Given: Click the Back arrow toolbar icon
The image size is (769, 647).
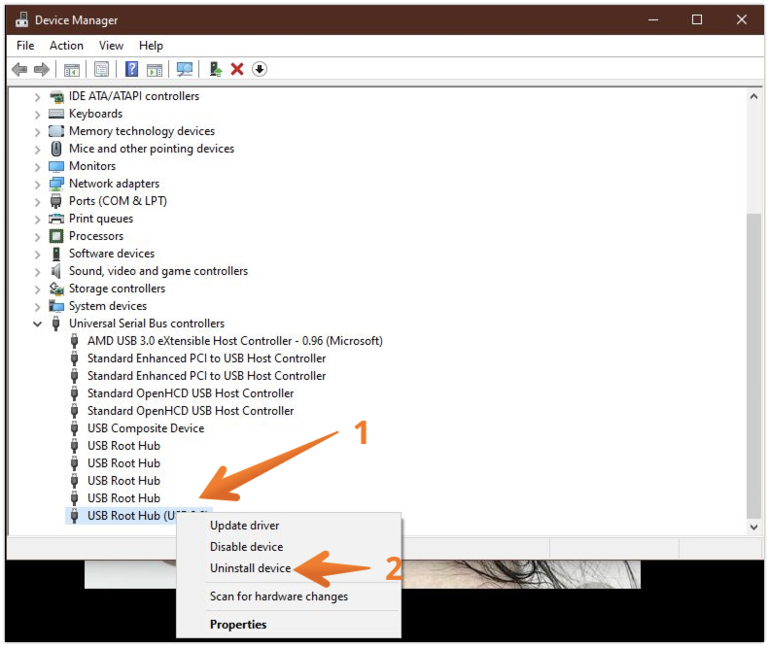Looking at the screenshot, I should point(18,69).
